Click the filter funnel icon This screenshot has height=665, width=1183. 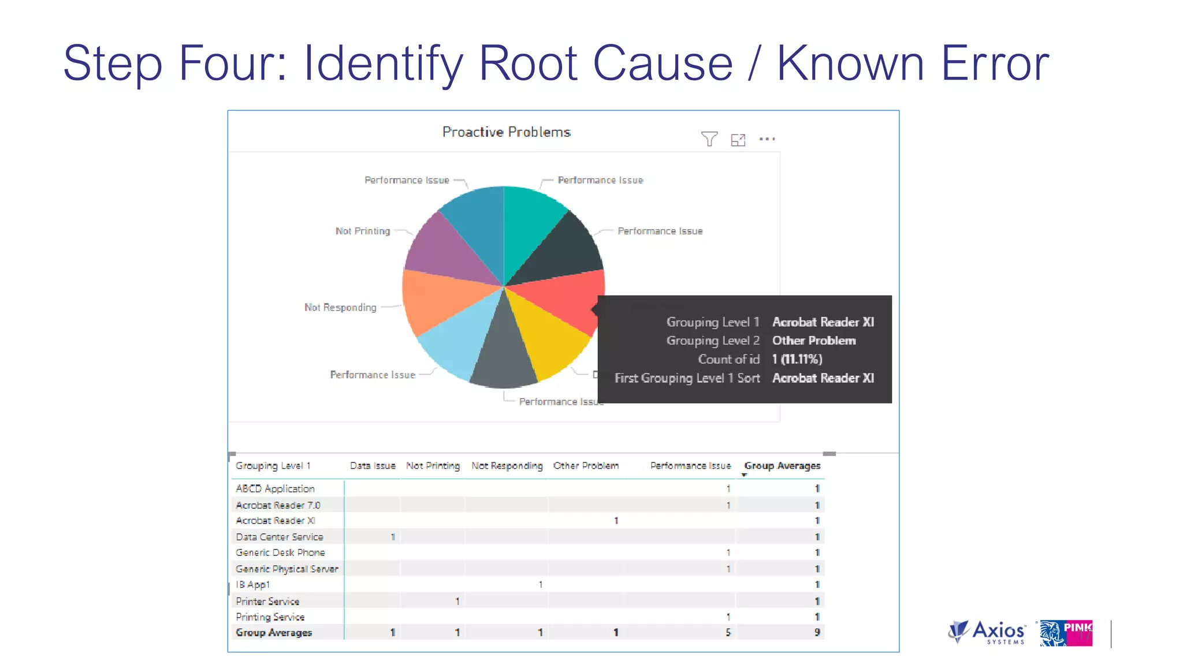click(709, 139)
